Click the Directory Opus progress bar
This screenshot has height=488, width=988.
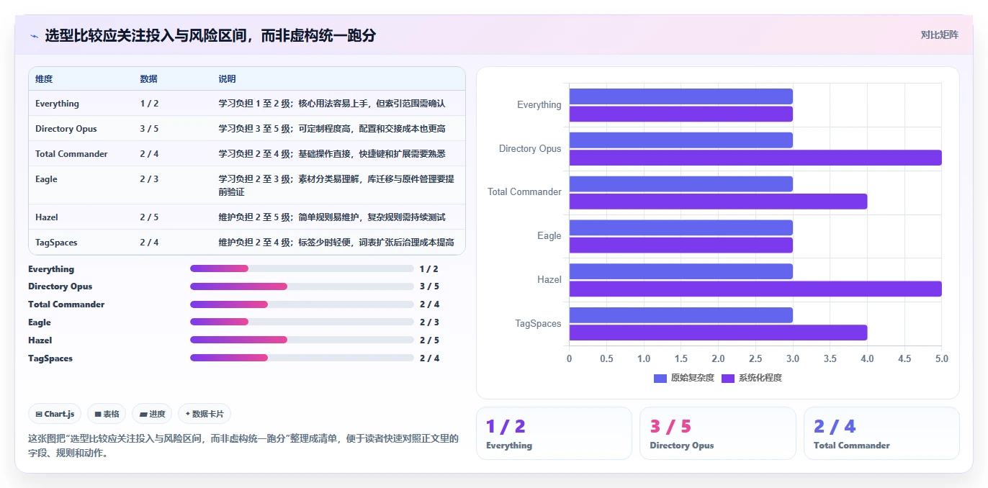[302, 286]
